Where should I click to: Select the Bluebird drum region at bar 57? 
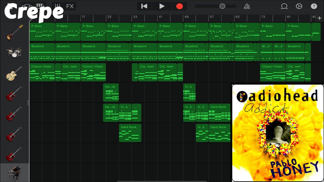218,52
